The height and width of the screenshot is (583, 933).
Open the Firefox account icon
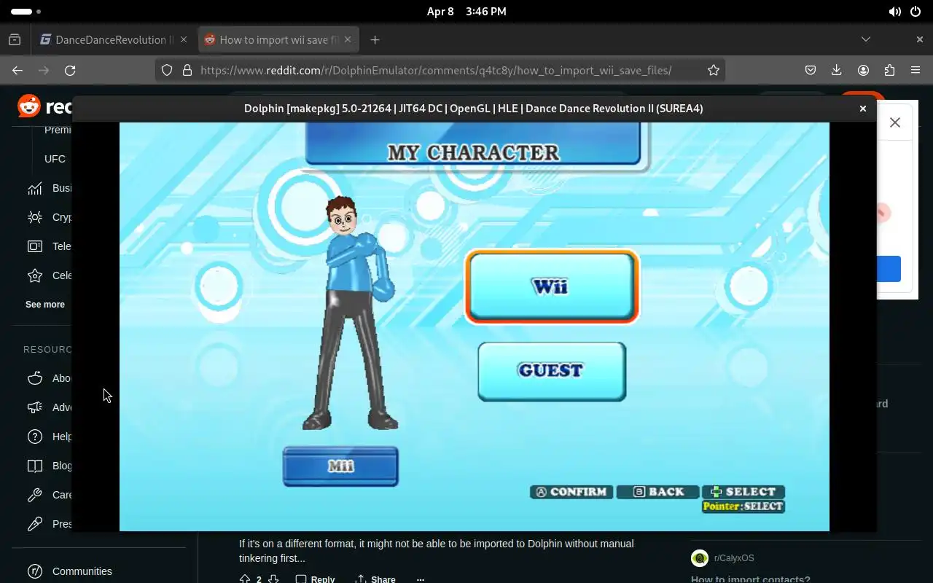coord(863,70)
